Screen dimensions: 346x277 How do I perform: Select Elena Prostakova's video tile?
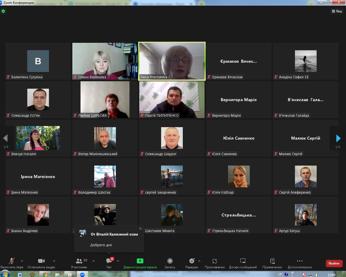point(172,61)
